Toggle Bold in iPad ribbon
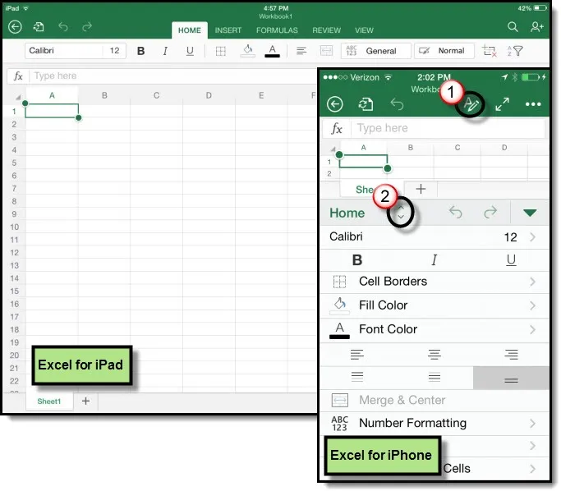The image size is (561, 491). tap(141, 51)
